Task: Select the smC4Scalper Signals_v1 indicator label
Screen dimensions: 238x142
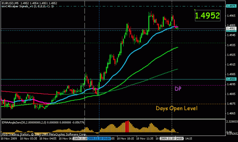Action: [28, 6]
